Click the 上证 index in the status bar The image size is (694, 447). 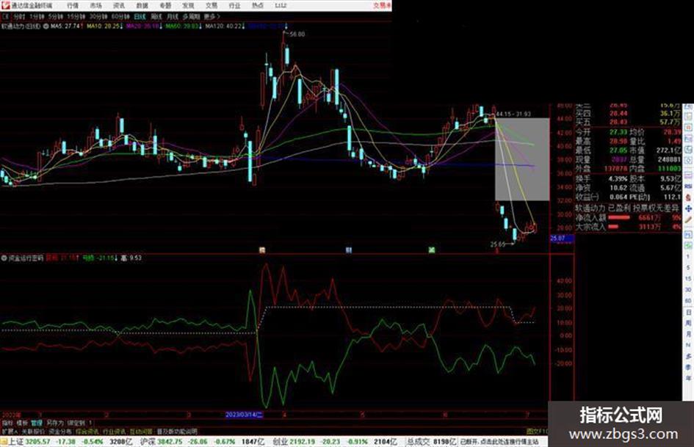16,442
